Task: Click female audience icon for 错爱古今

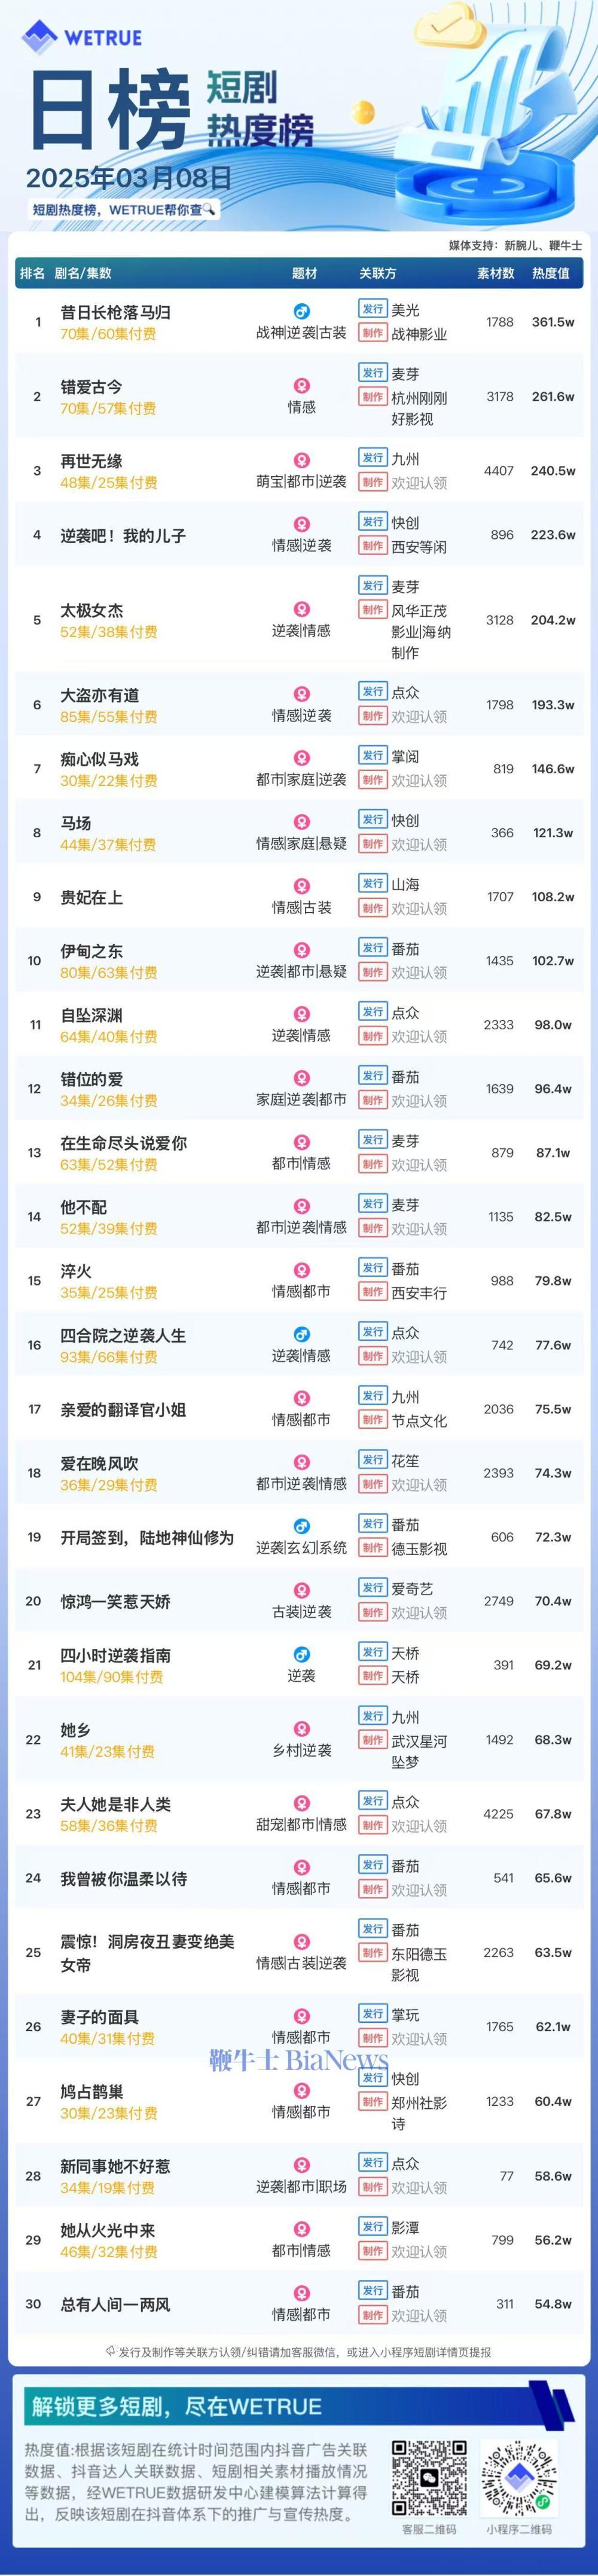Action: 301,386
